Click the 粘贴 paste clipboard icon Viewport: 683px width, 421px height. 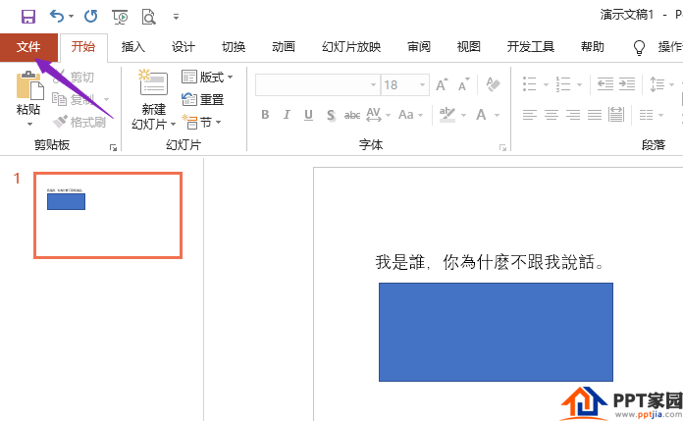pos(29,85)
